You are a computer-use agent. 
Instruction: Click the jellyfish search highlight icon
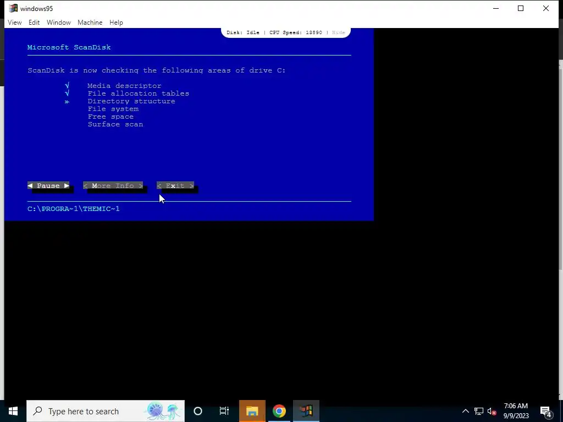coord(164,411)
